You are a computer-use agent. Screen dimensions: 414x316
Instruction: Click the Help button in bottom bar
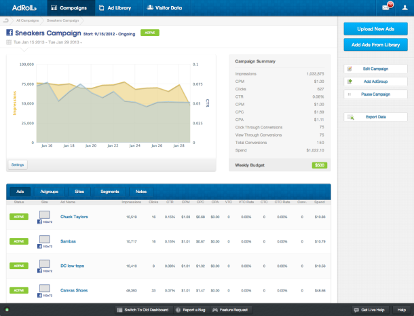[402, 310]
